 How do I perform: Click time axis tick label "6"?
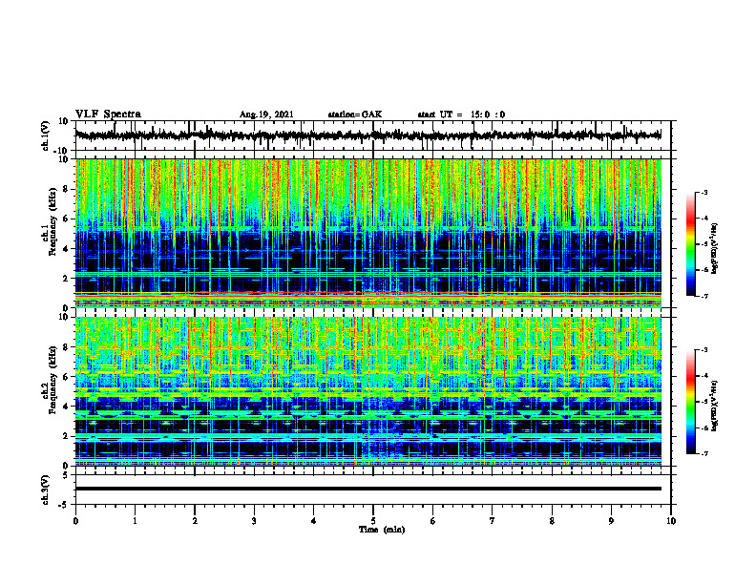pyautogui.click(x=433, y=521)
